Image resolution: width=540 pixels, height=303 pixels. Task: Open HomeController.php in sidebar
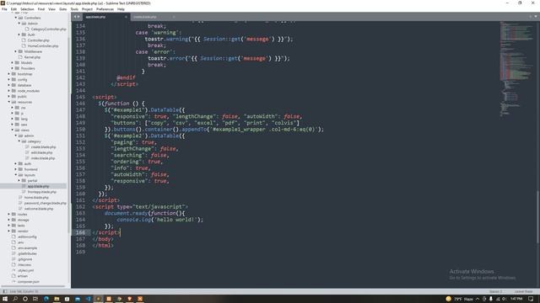point(43,46)
